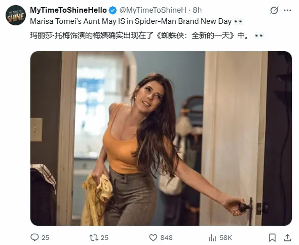The width and height of the screenshot is (299, 245).
Task: Click the share upload icon
Action: pyautogui.click(x=287, y=237)
